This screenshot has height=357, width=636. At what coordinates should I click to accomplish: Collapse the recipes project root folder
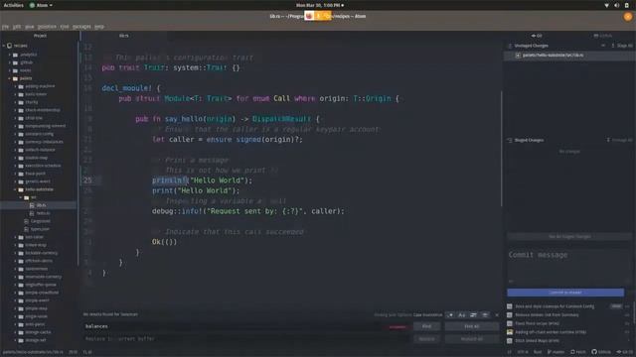coord(4,46)
